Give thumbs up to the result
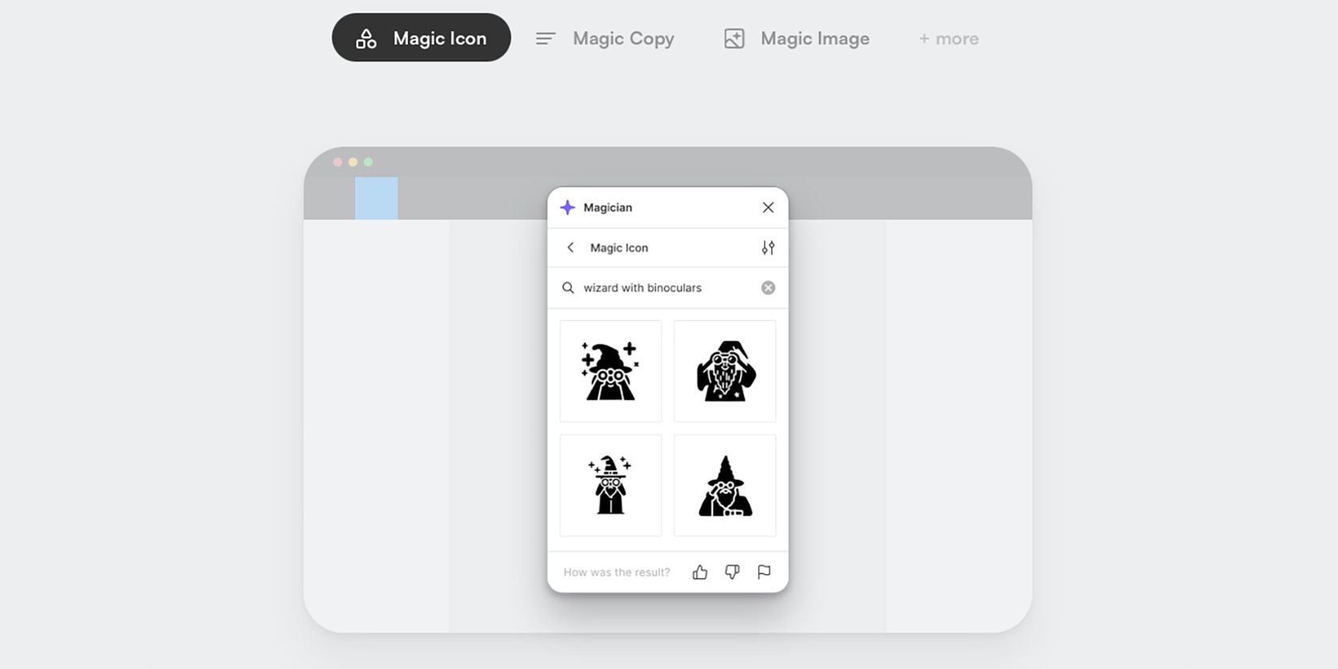Screen dimensions: 1338x669 click(700, 572)
